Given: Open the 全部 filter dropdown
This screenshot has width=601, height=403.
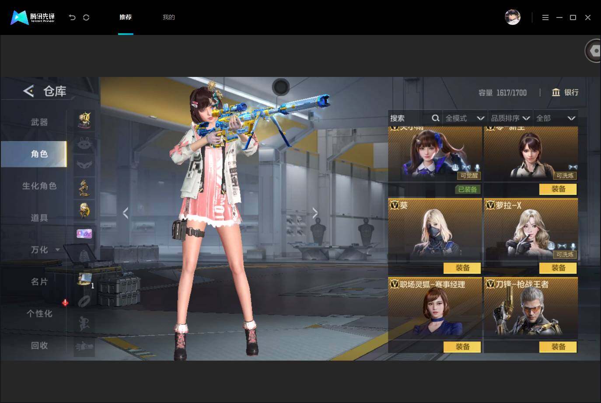Looking at the screenshot, I should coord(556,118).
